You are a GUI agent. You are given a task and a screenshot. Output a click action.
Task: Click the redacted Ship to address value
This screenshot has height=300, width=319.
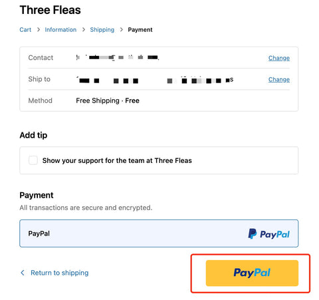pyautogui.click(x=155, y=80)
